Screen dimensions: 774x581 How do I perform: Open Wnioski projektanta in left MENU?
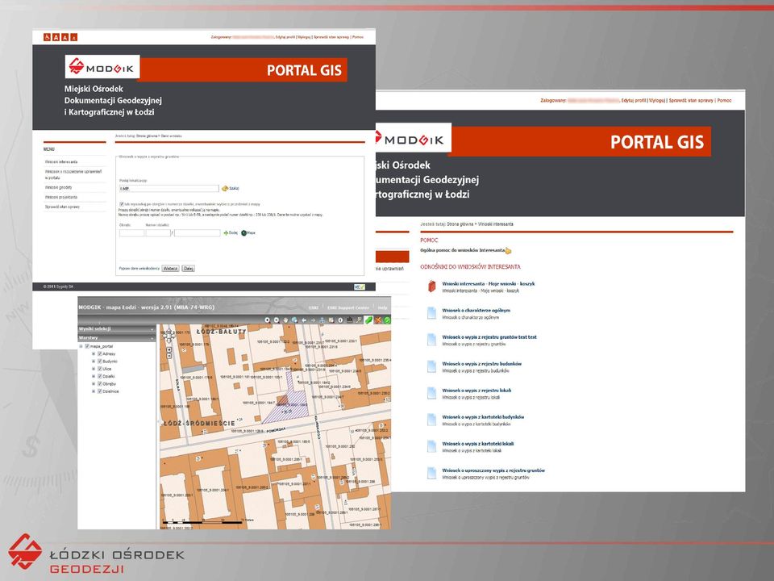(61, 197)
